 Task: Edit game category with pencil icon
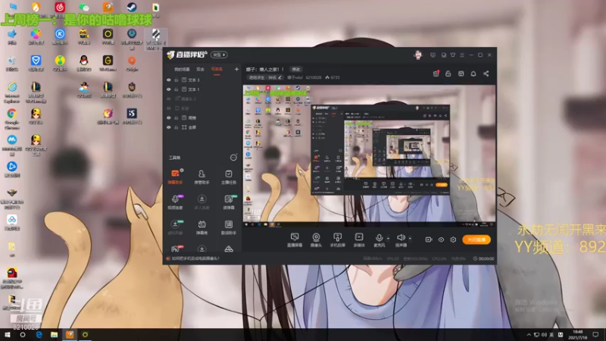pos(280,77)
